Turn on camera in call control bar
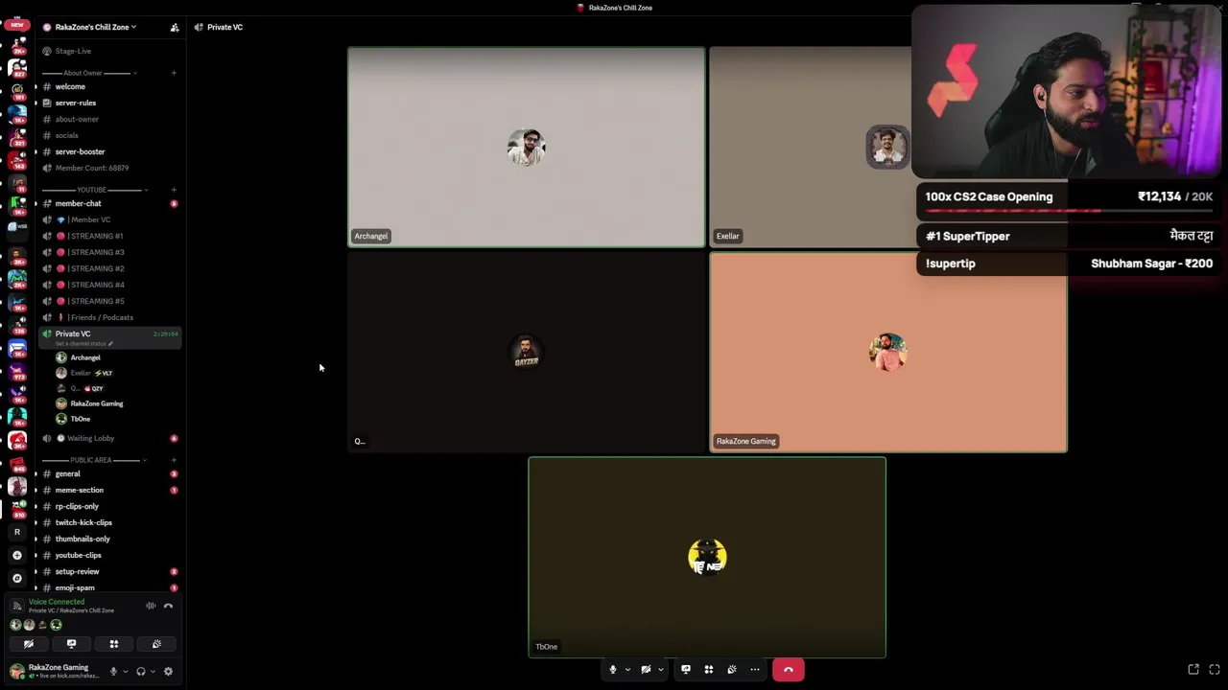This screenshot has width=1228, height=690. pos(646,670)
